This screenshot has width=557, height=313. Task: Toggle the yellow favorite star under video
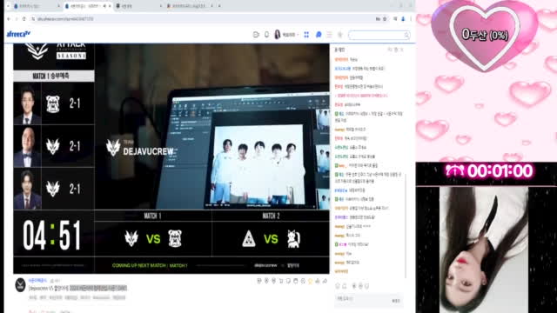310,281
